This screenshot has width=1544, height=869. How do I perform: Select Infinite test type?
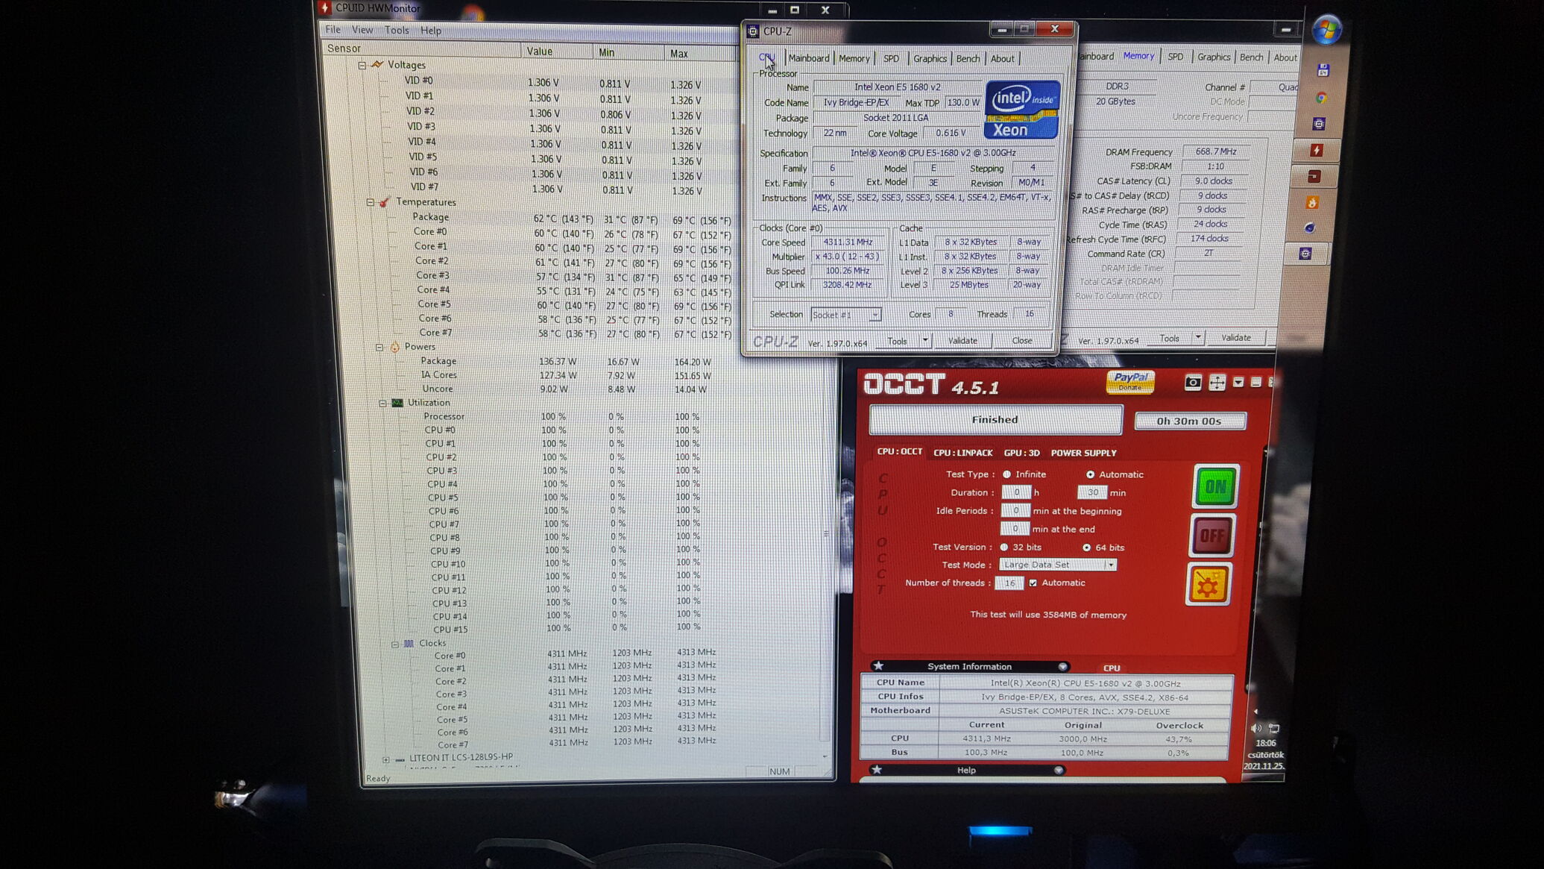pos(1006,474)
